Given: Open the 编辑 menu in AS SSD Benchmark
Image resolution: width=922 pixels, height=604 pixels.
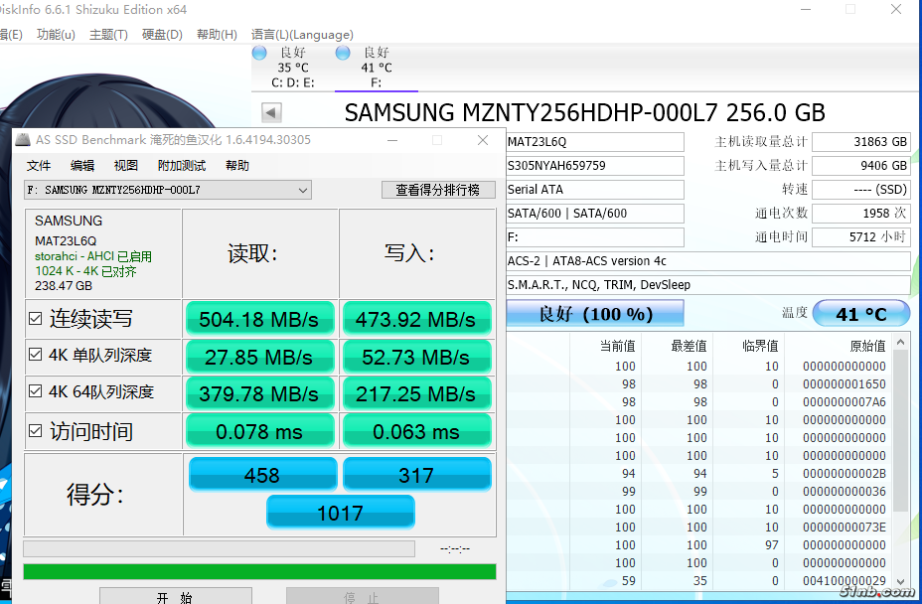Looking at the screenshot, I should pyautogui.click(x=82, y=165).
